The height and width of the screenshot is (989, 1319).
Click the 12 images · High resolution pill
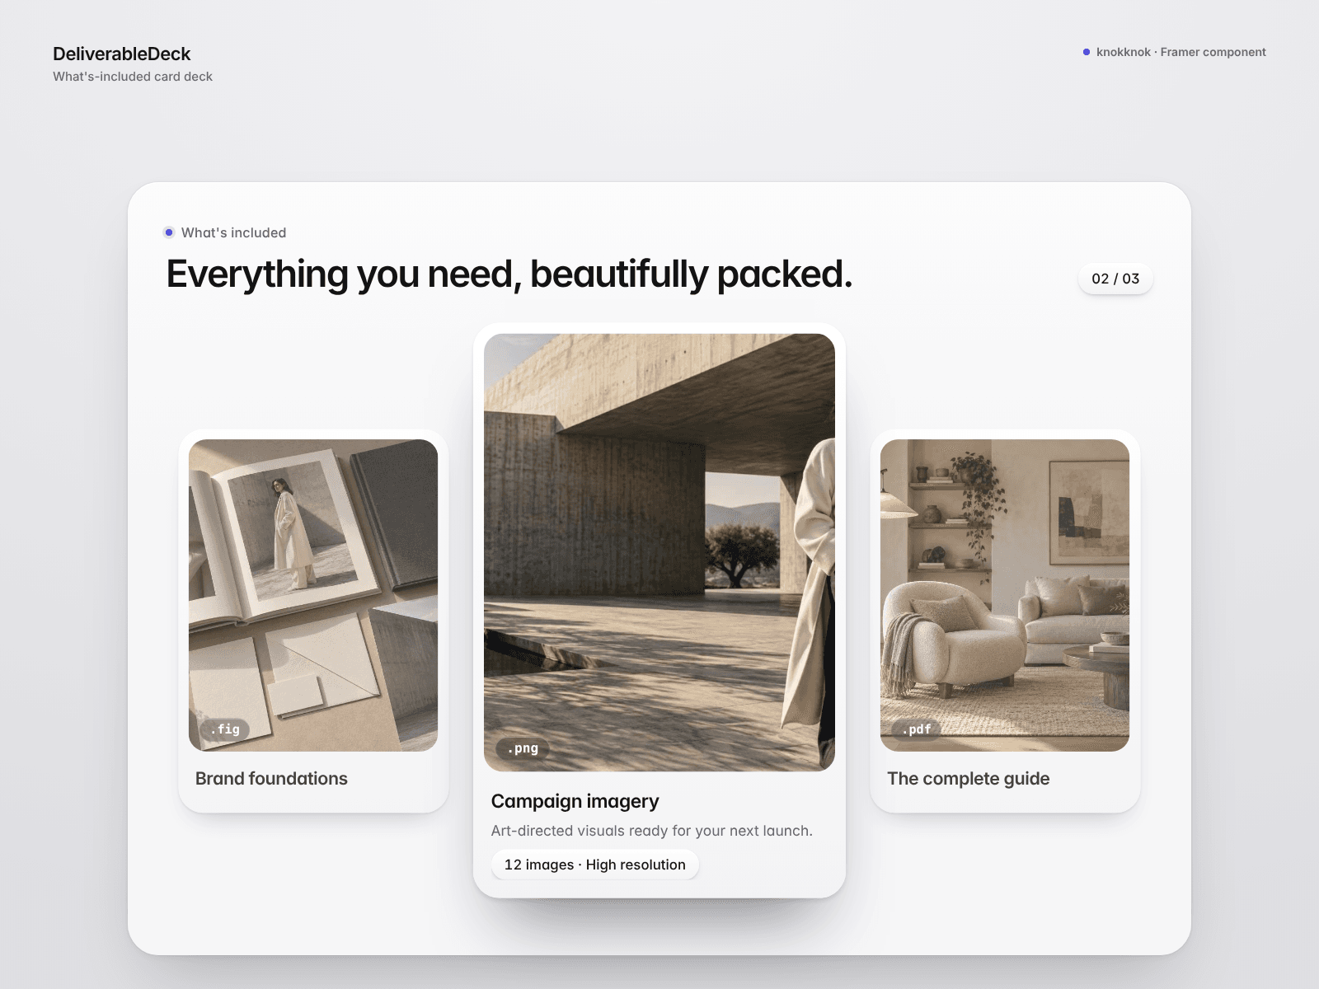point(595,865)
